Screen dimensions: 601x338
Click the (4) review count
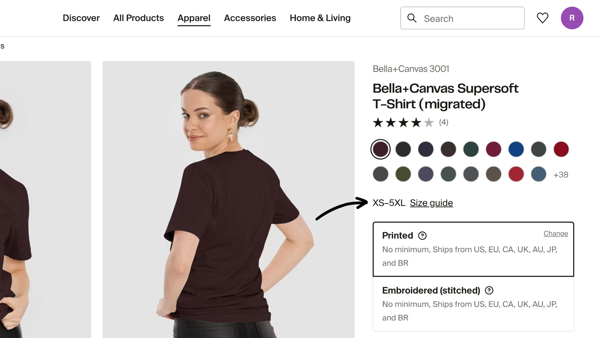click(444, 123)
